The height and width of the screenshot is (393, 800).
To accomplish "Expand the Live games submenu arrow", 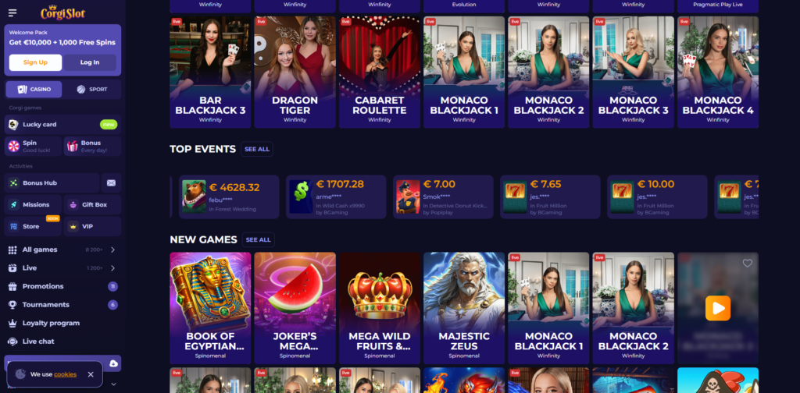I will (112, 267).
